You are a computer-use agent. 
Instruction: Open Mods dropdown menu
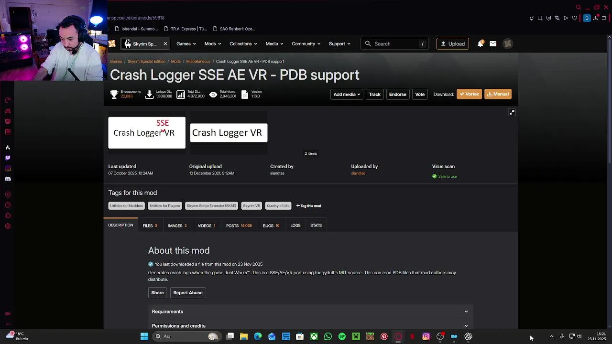(213, 43)
